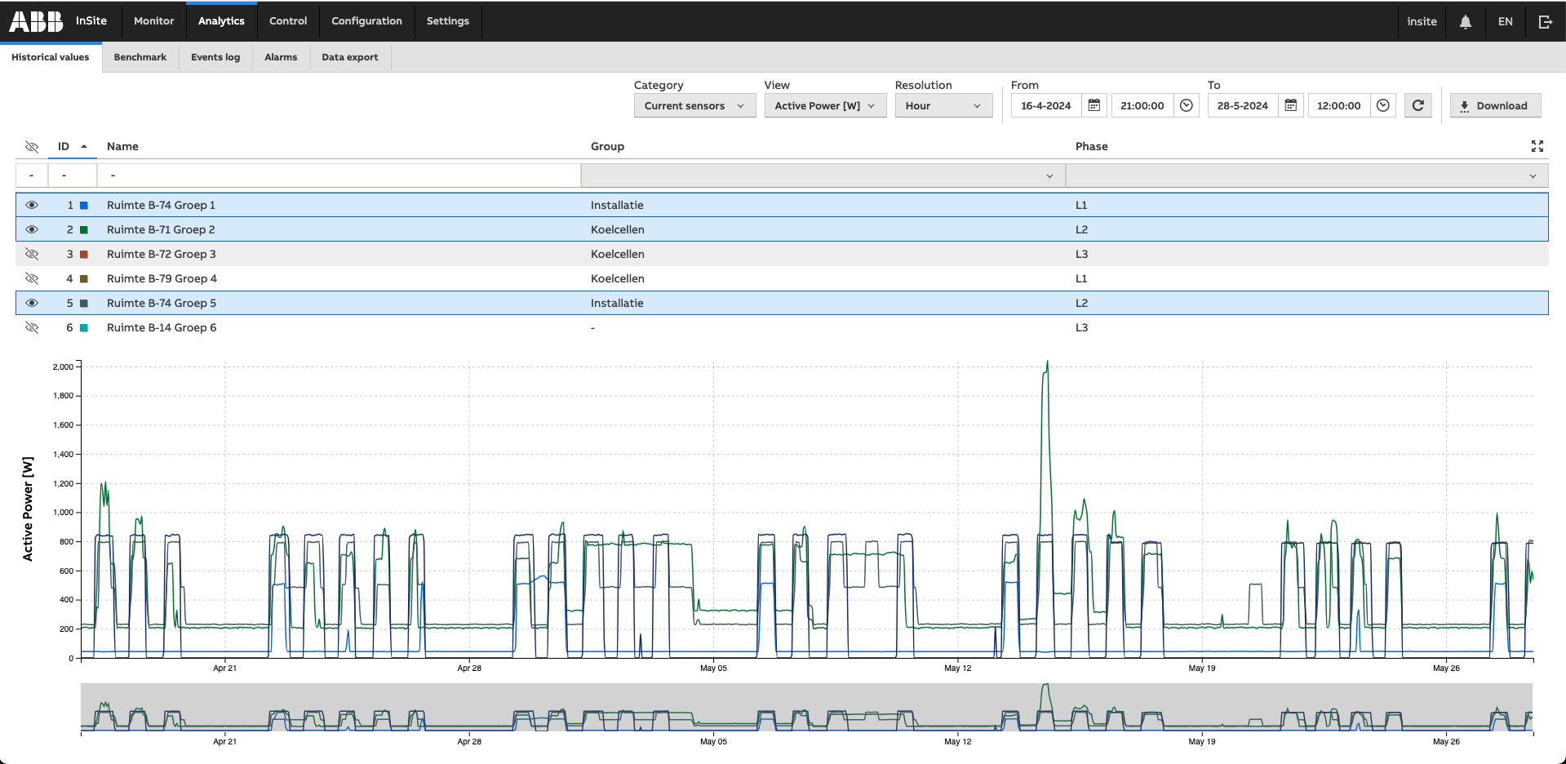Switch language using the EN button
Viewport: 1566px width, 764px height.
click(1505, 22)
